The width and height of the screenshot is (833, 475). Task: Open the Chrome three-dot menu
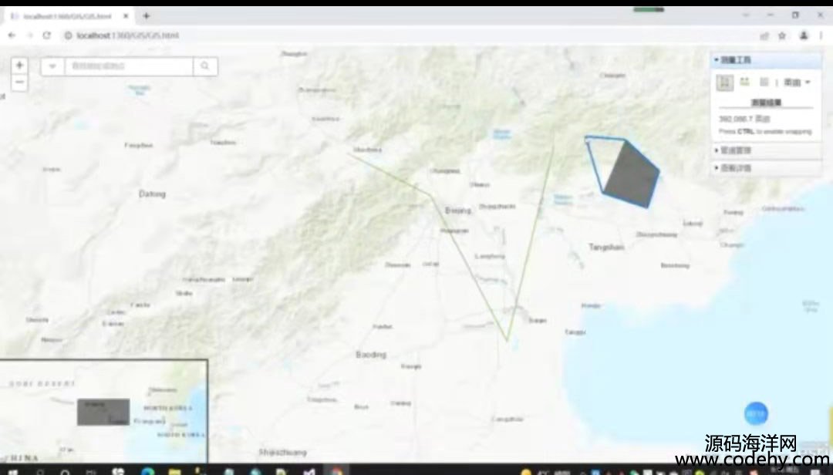point(821,35)
